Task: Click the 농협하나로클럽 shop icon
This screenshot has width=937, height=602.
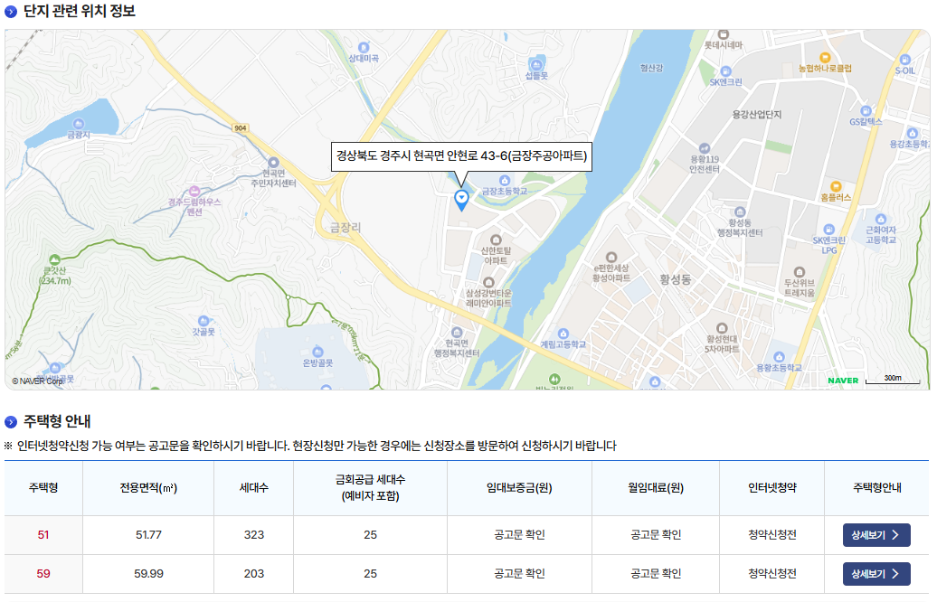Action: click(x=825, y=57)
